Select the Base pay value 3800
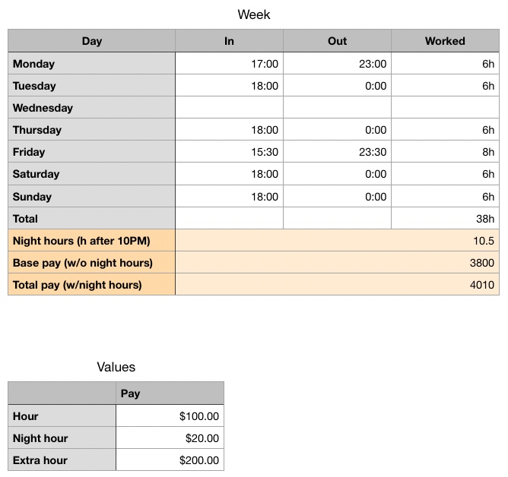508x477 pixels. [x=481, y=263]
